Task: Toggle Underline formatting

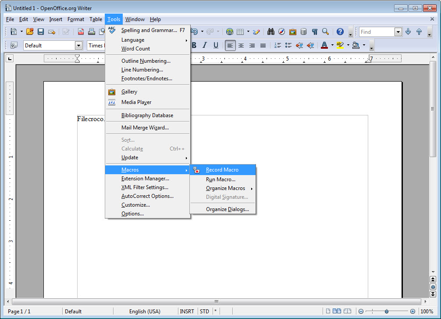Action: (x=216, y=45)
